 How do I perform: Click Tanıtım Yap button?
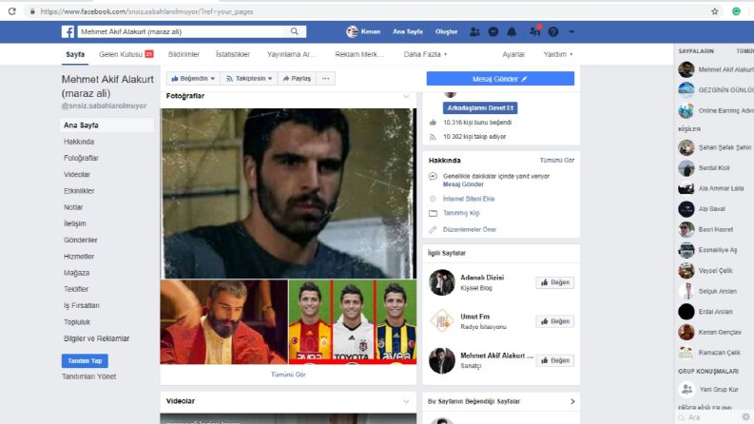(85, 360)
